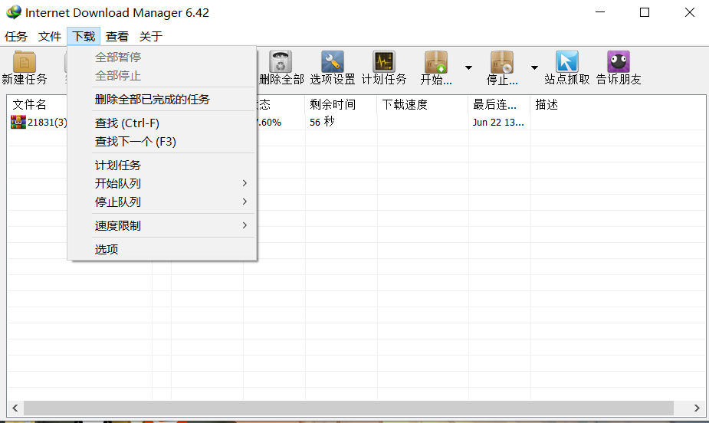Open the View (查看) menu
709x423 pixels.
click(x=117, y=36)
